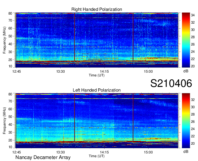
Task: Click the left-handed spectrogram plot area
Action: pos(97,121)
